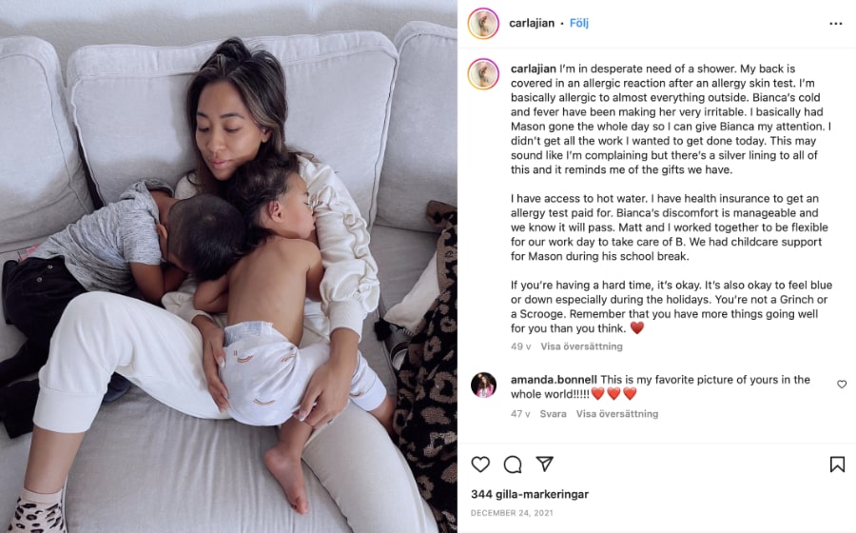The height and width of the screenshot is (533, 856).
Task: Open the post photo of mother and children
Action: tap(228, 266)
